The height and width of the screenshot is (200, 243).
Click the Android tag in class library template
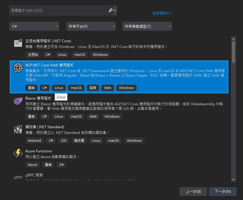pyautogui.click(x=34, y=141)
